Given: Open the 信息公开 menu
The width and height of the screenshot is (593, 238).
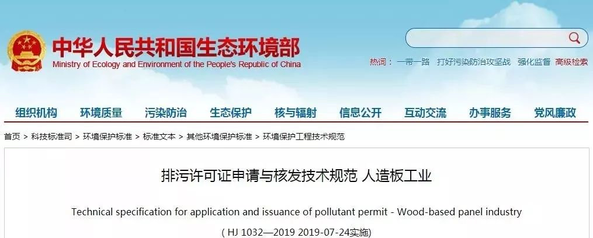Looking at the screenshot, I should click(x=360, y=113).
